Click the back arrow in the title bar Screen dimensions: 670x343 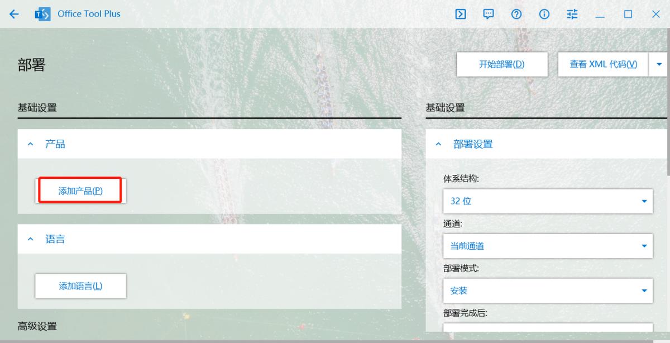point(13,14)
